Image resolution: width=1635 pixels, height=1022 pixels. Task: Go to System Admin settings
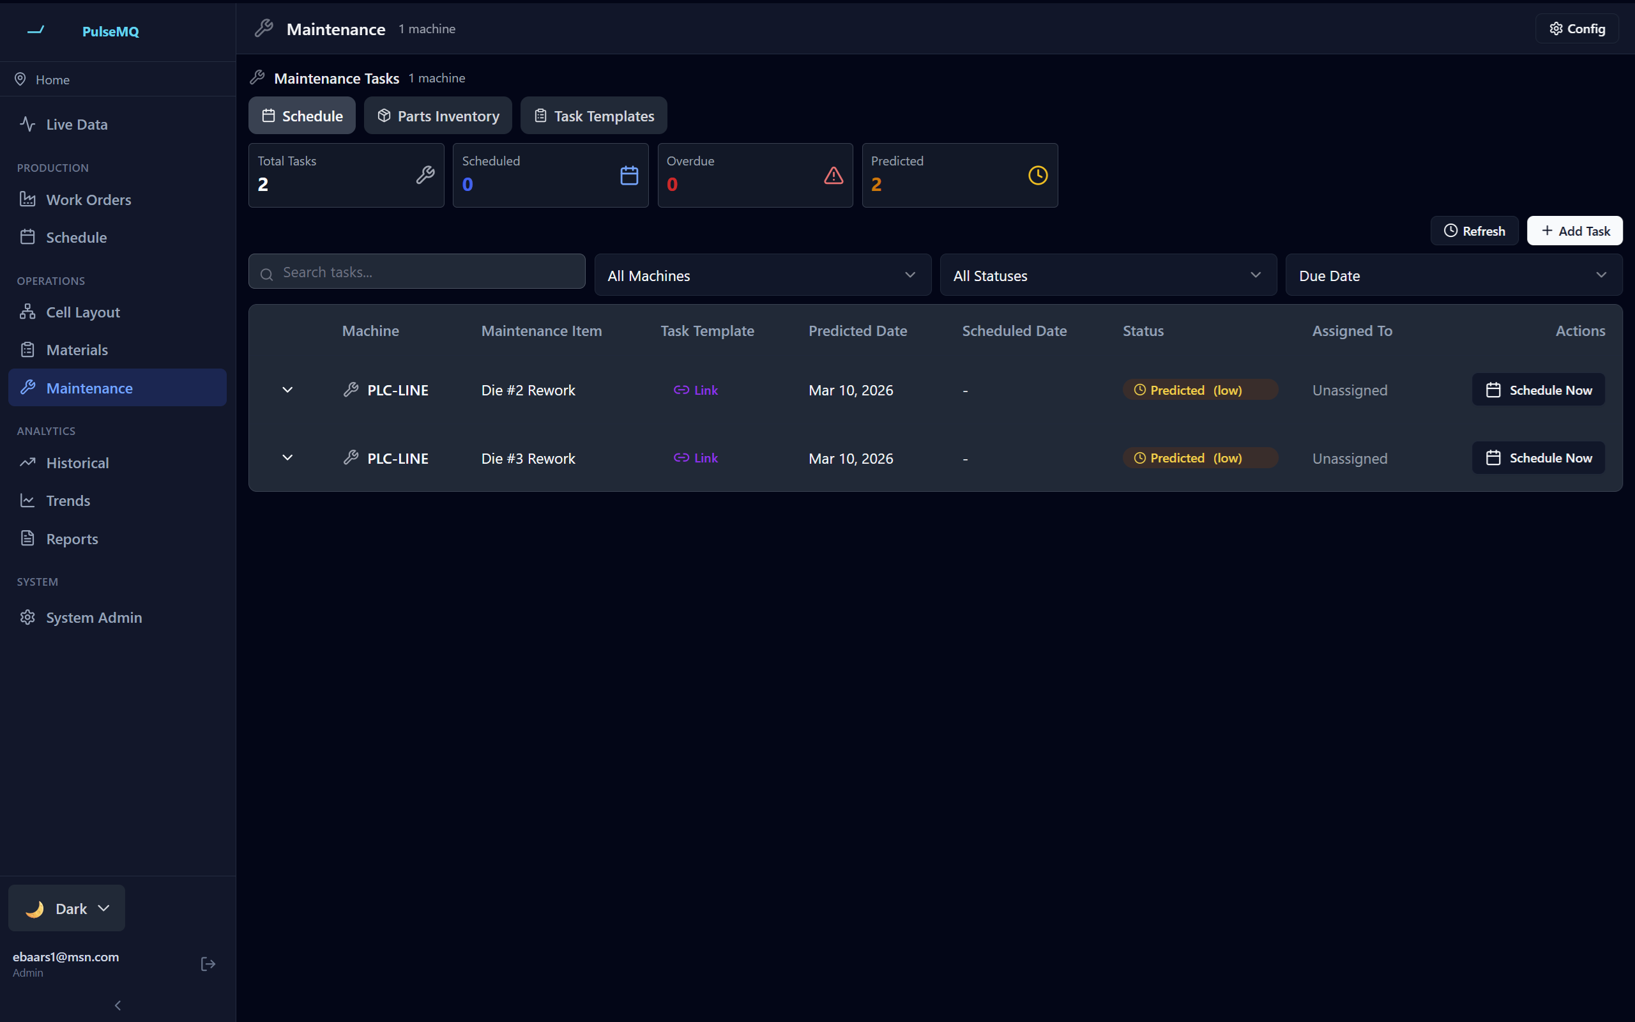(x=94, y=618)
